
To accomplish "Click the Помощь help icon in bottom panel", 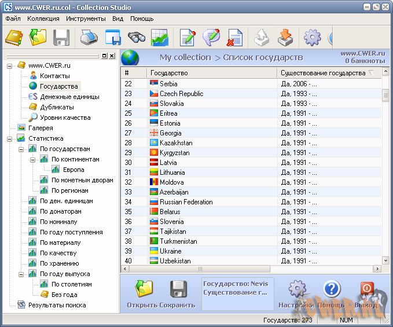I will (x=332, y=289).
